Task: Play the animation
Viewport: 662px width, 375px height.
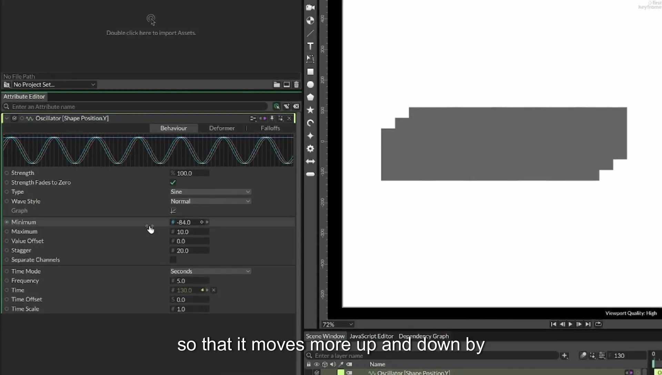Action: [570, 324]
